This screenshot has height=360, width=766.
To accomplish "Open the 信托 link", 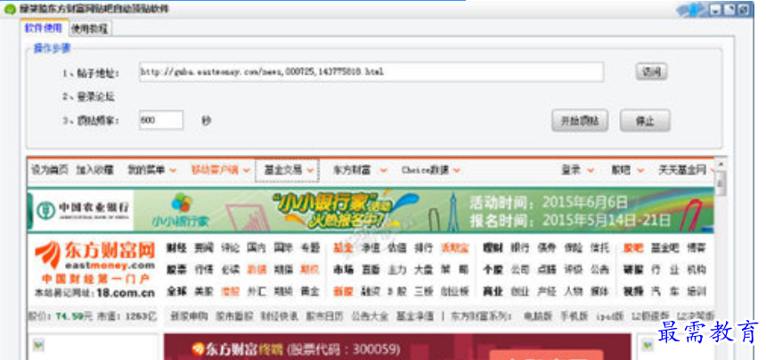I will pos(599,248).
